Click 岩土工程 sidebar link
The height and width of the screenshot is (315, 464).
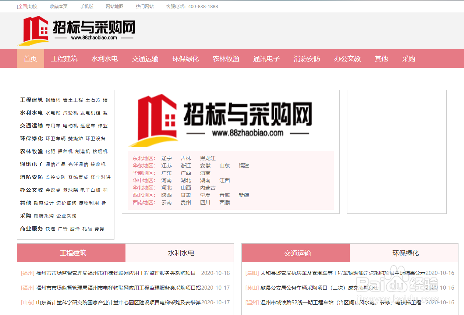pos(73,100)
